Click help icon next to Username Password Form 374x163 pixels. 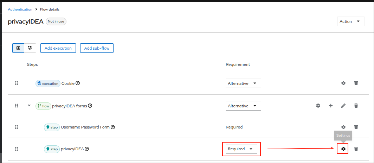[113, 127]
